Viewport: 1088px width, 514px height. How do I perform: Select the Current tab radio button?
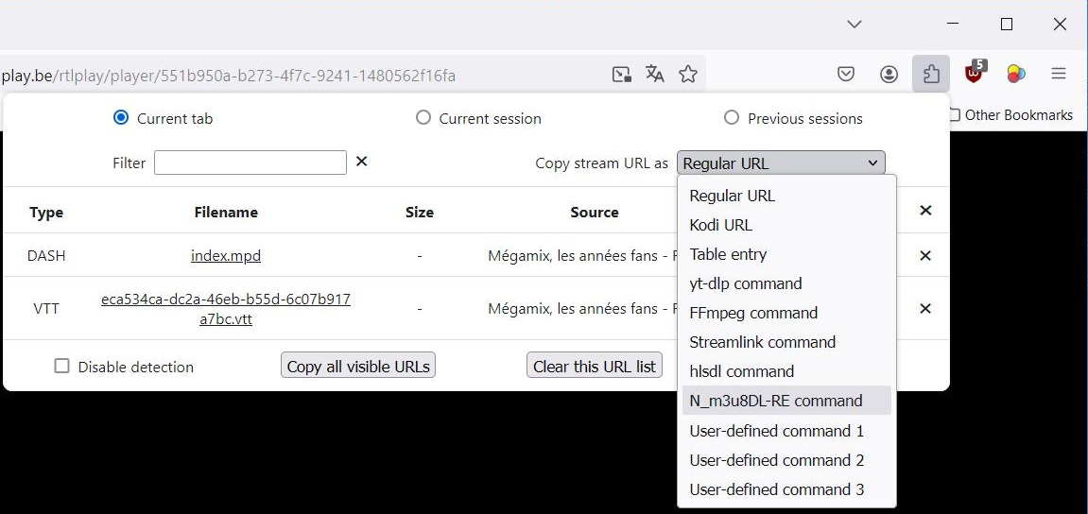121,118
